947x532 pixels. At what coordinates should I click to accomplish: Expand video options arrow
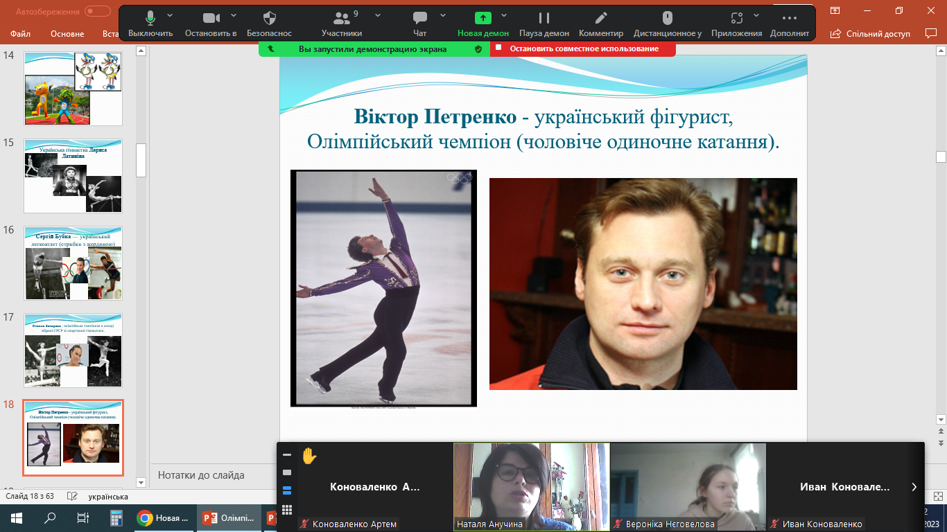point(233,15)
